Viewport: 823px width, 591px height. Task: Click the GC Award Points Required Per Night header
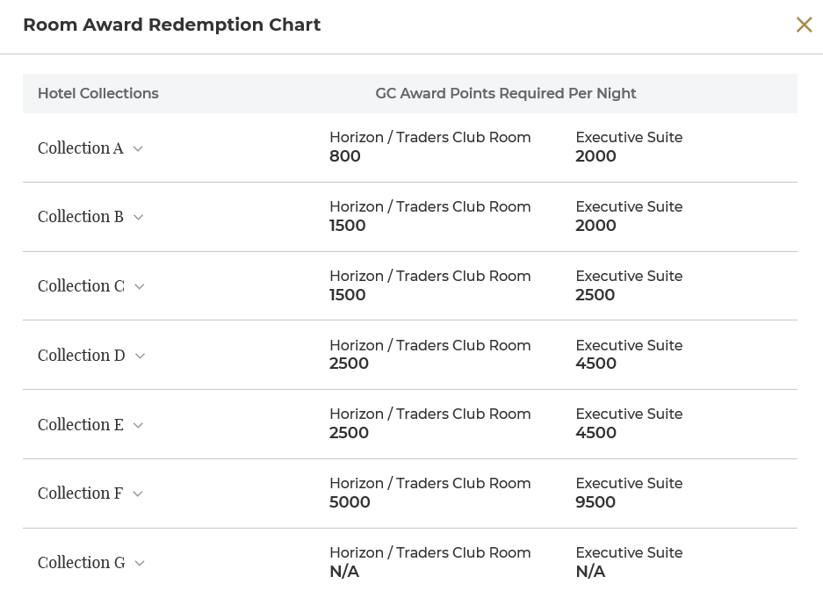(505, 93)
